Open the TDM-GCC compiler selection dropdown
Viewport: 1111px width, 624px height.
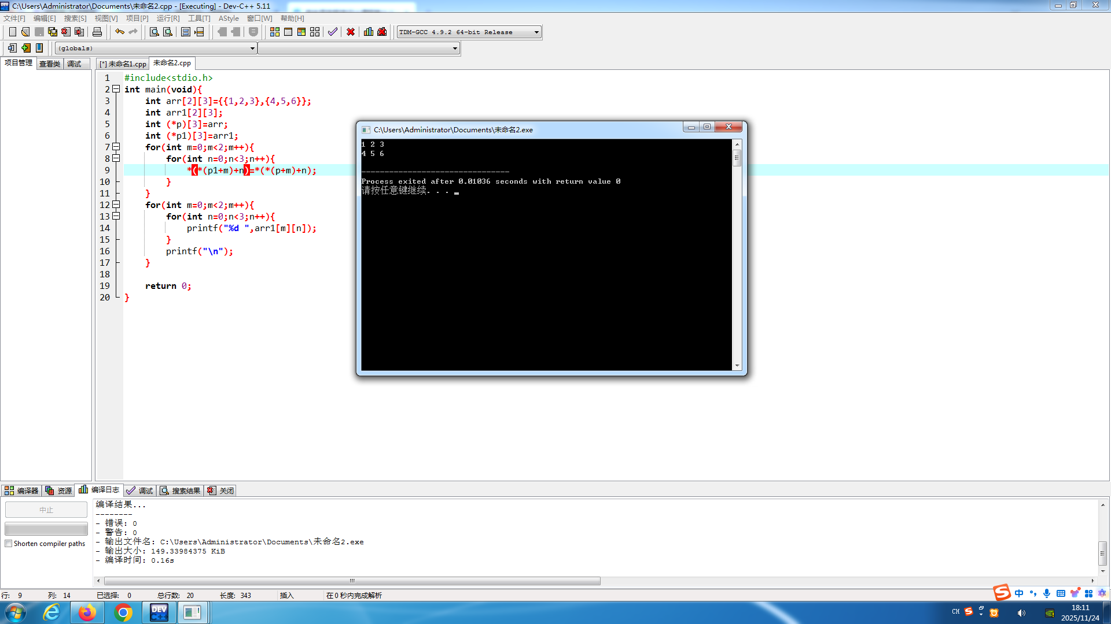point(536,32)
